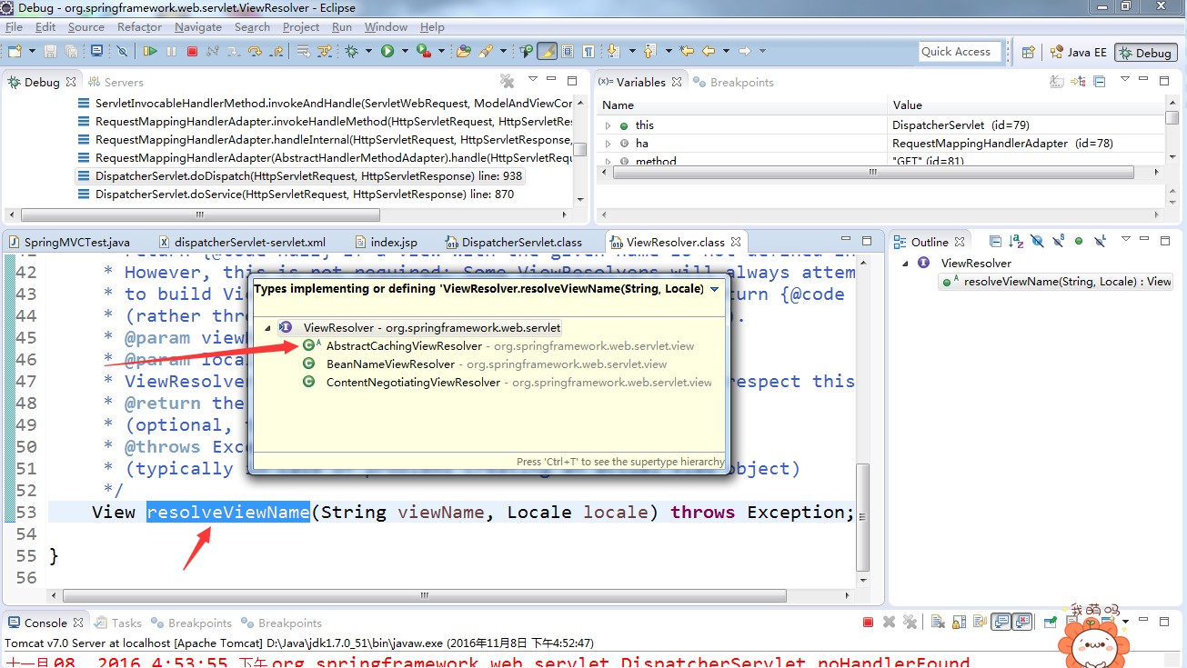Click the Back navigation arrow in toolbar
The height and width of the screenshot is (668, 1187).
[x=709, y=51]
